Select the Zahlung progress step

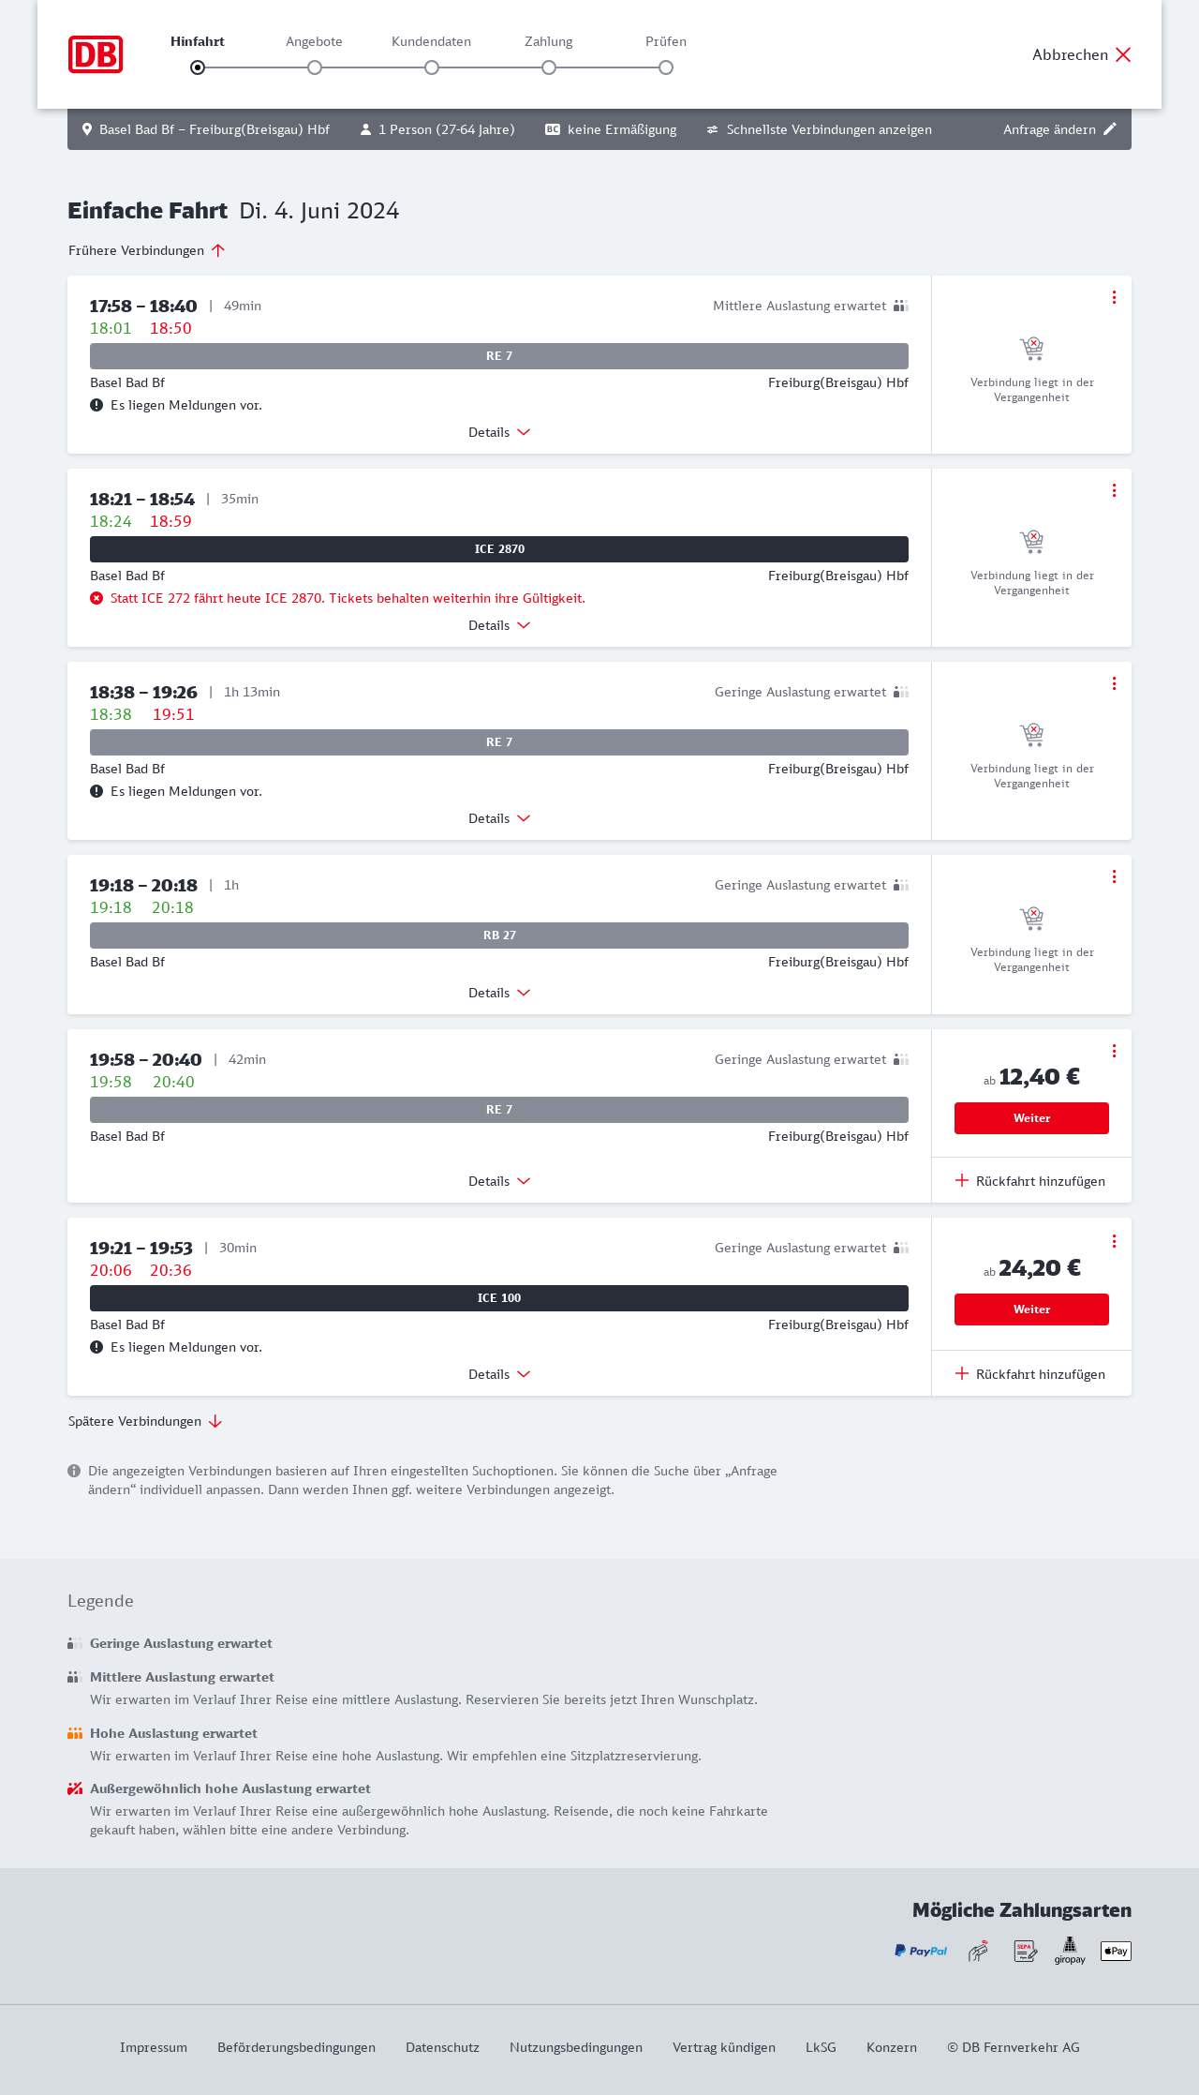(549, 67)
